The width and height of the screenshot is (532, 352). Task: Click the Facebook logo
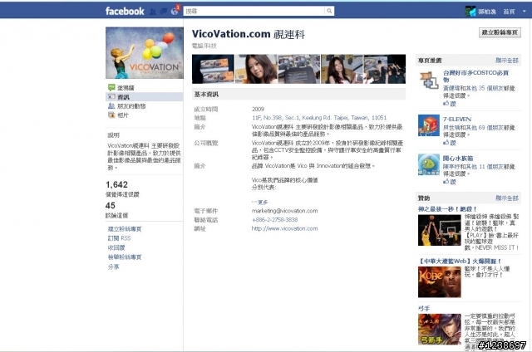125,11
